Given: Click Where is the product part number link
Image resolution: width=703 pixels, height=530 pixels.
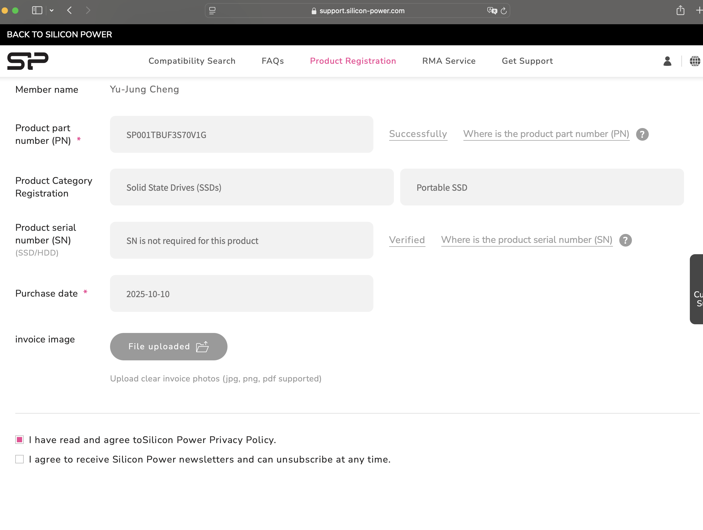Looking at the screenshot, I should [546, 134].
